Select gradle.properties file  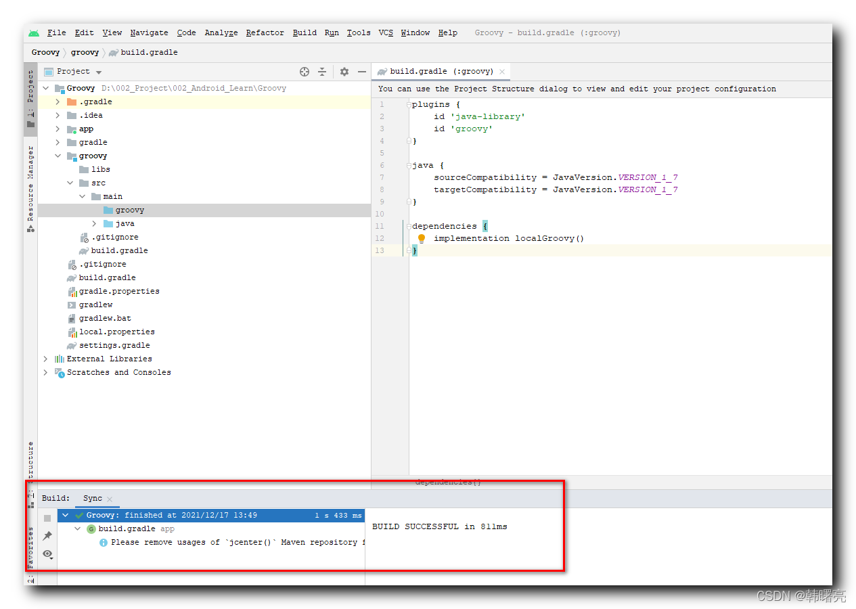(x=114, y=291)
